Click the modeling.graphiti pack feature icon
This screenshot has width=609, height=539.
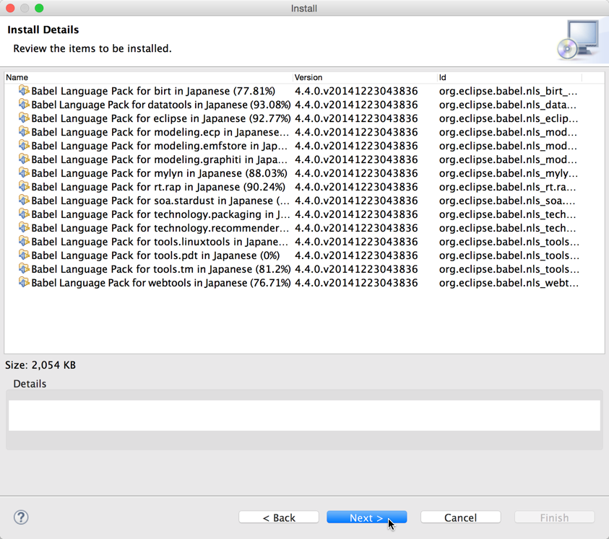click(24, 159)
